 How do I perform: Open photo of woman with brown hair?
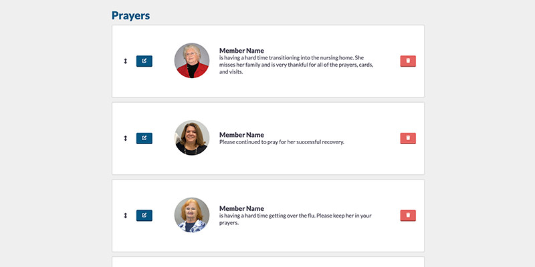point(192,138)
